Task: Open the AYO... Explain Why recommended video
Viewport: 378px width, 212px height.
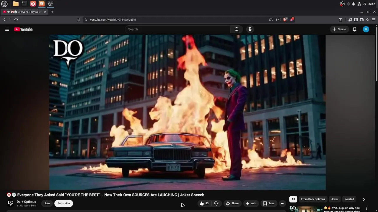Action: (342, 209)
